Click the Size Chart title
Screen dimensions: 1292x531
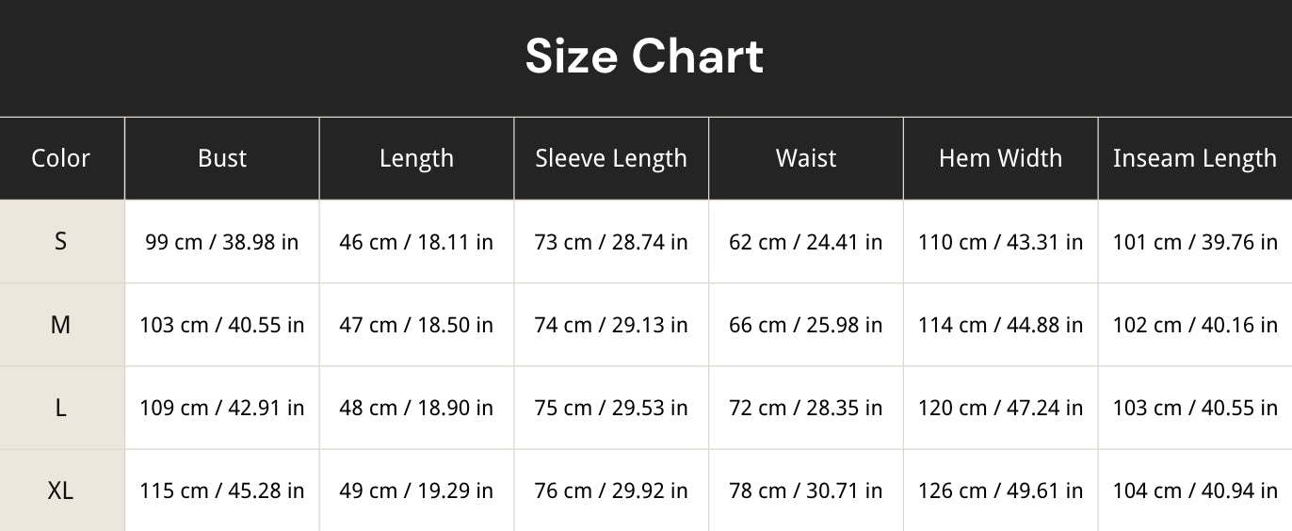point(644,56)
